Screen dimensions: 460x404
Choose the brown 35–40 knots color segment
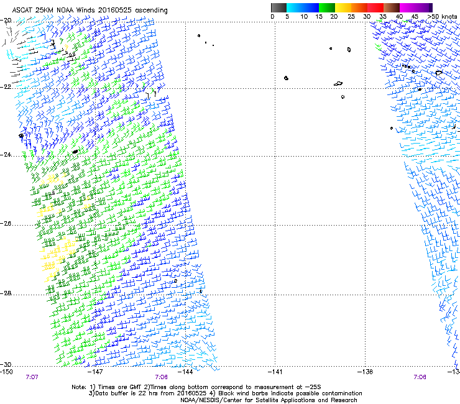pyautogui.click(x=392, y=7)
